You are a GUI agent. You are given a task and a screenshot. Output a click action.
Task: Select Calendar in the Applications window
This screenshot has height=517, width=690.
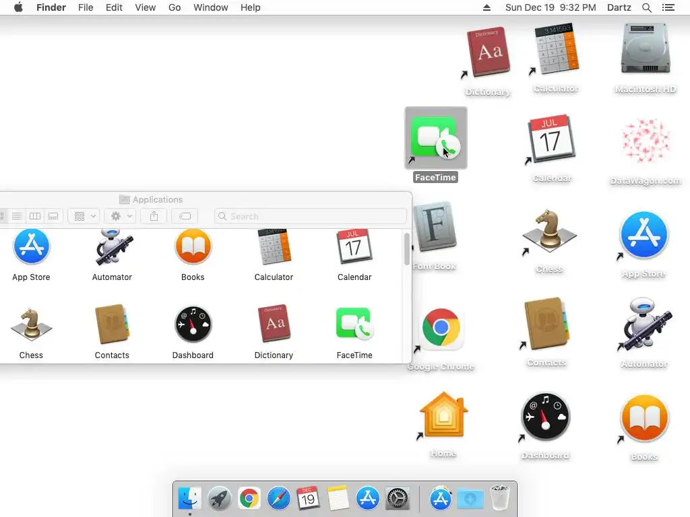[354, 247]
